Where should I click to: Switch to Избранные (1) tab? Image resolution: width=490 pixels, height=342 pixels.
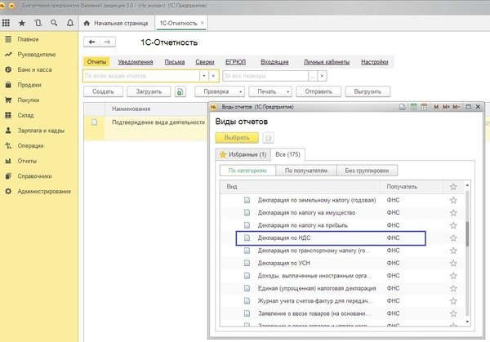[243, 154]
